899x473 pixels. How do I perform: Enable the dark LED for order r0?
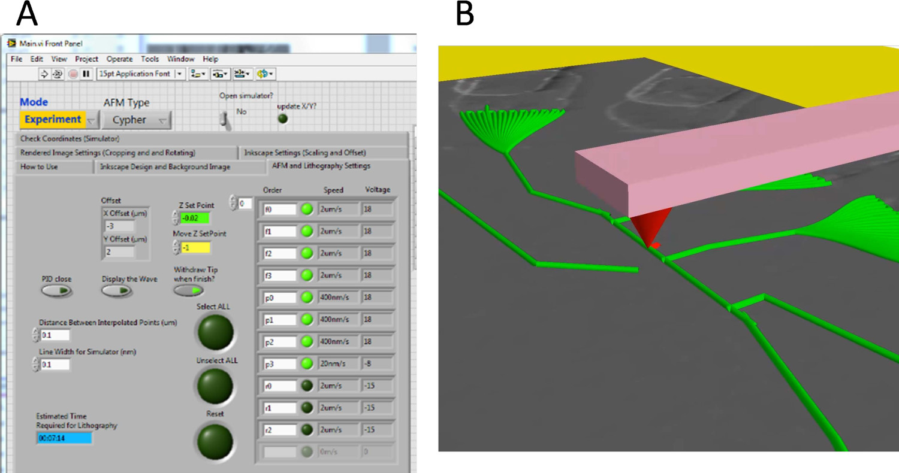coord(307,386)
